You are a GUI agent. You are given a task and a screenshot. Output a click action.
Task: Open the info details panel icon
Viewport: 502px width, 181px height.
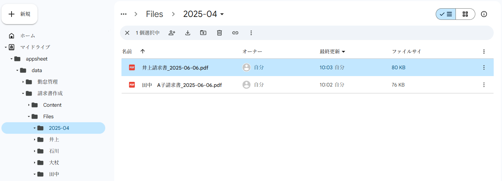pos(484,14)
